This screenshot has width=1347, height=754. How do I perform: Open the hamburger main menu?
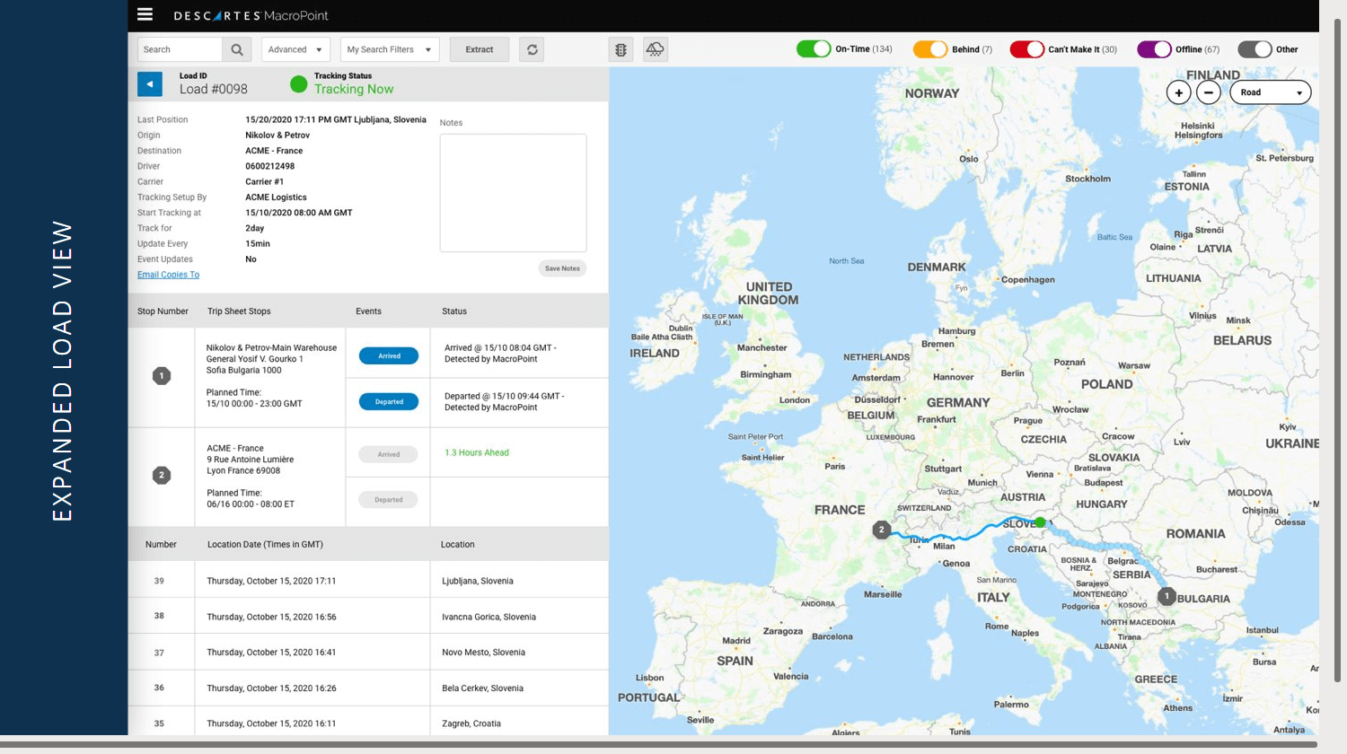(x=145, y=14)
